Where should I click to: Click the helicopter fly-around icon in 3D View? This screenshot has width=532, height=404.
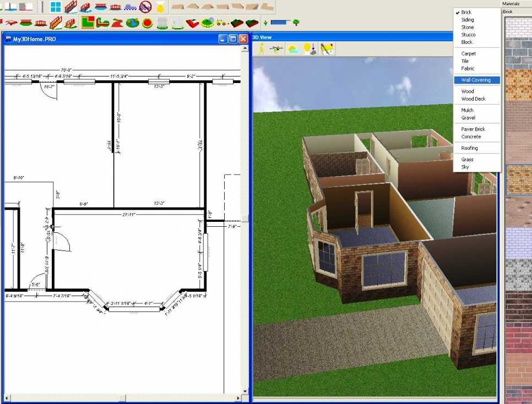coord(276,49)
